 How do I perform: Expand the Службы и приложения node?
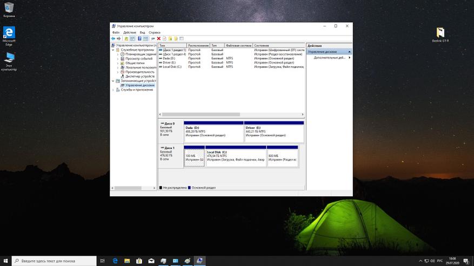pos(114,90)
